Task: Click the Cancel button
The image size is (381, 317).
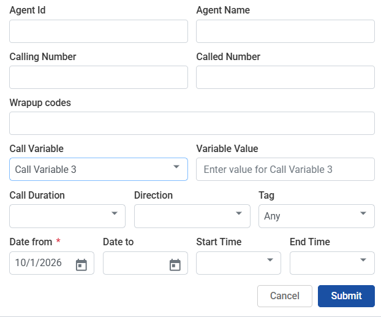Action: [x=285, y=296]
